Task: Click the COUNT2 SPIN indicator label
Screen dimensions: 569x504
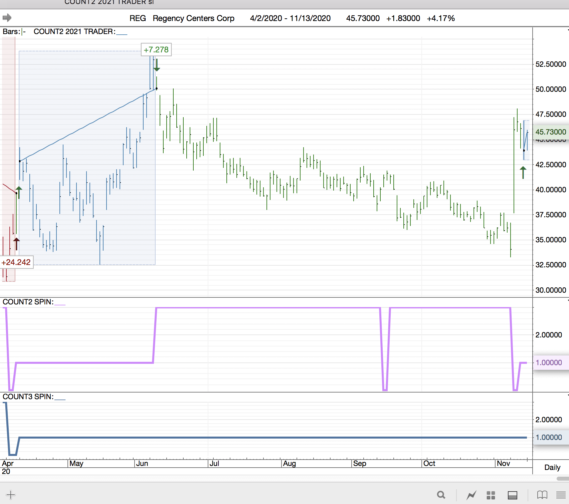Action: (28, 302)
